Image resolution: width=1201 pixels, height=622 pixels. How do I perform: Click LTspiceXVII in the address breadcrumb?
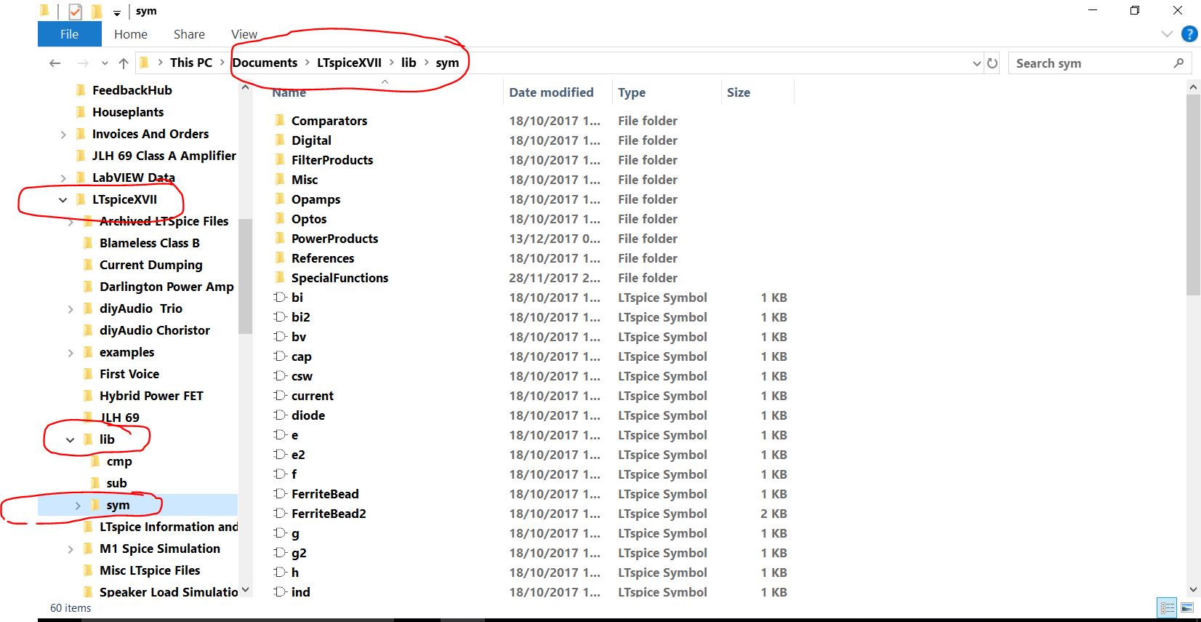[349, 63]
